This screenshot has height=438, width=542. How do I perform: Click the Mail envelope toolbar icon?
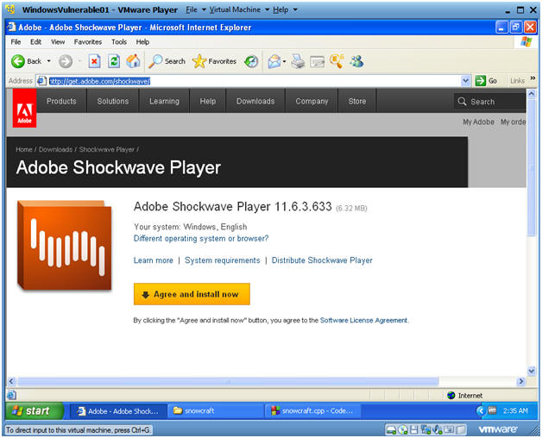tap(274, 61)
